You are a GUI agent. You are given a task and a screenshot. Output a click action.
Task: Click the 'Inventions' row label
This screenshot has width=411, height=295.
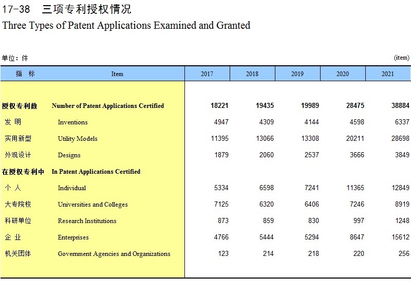coord(72,122)
